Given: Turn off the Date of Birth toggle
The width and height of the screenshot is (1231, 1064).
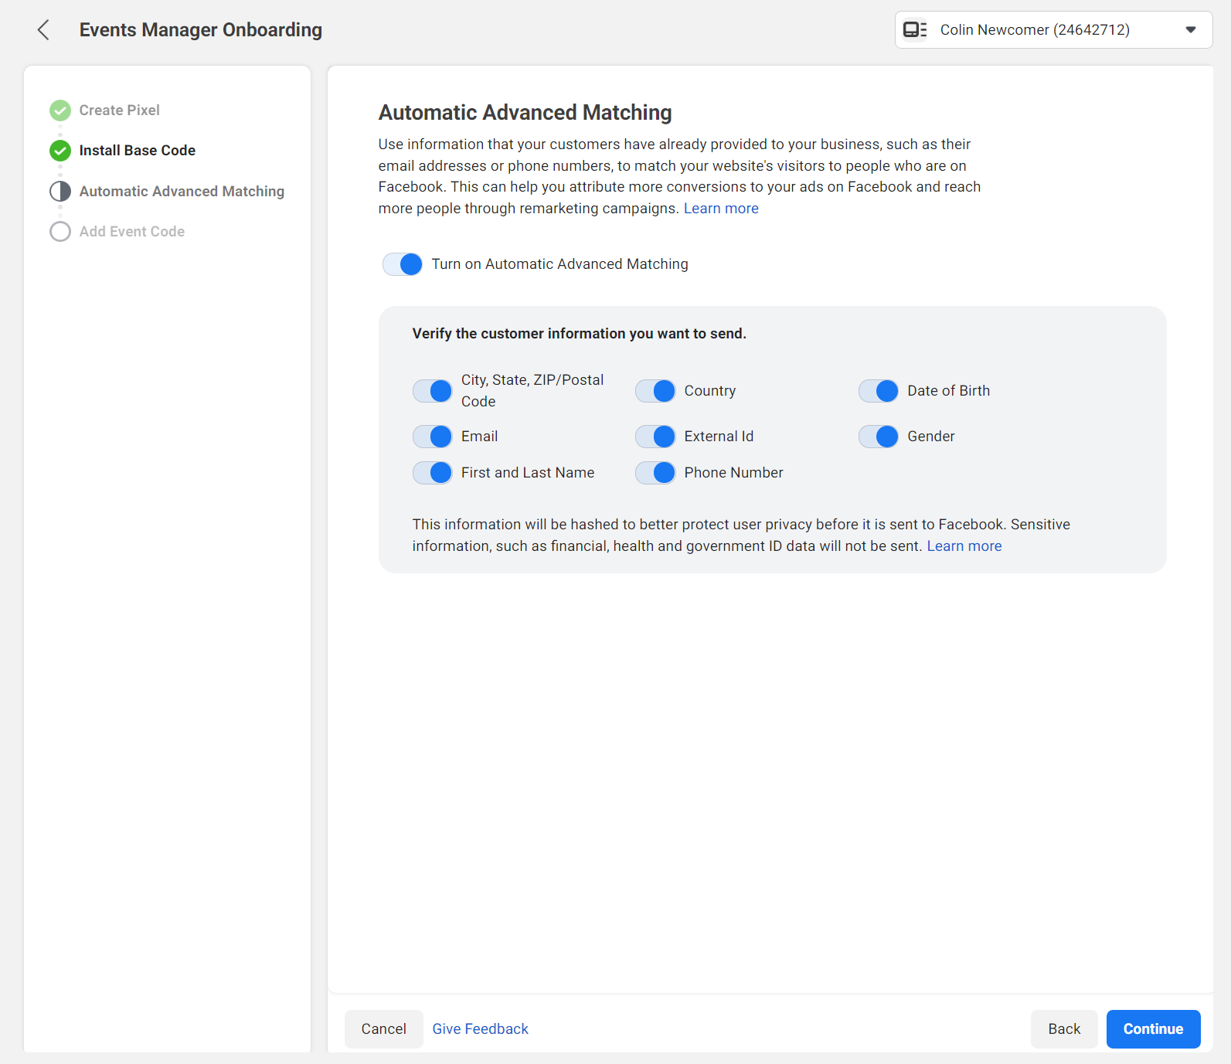Looking at the screenshot, I should tap(879, 391).
